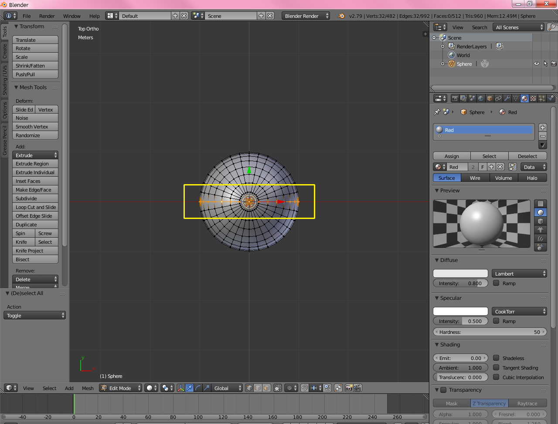The height and width of the screenshot is (424, 558).
Task: Open the Extrude dropdown menu
Action: [x=35, y=155]
